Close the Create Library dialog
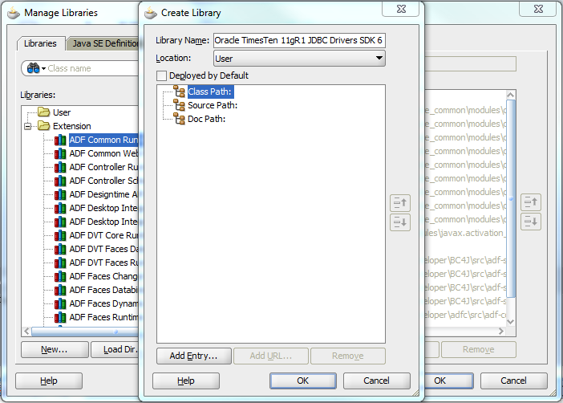The height and width of the screenshot is (403, 563). pos(401,9)
